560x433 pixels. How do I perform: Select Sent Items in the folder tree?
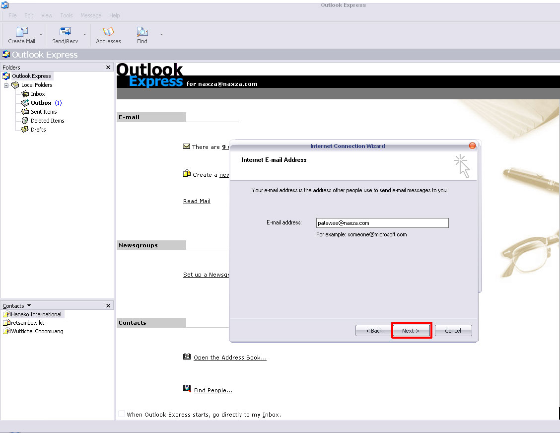click(x=44, y=112)
